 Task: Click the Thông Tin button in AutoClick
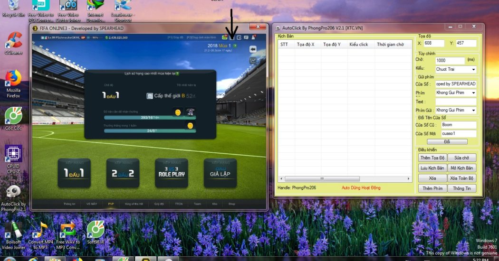click(x=462, y=188)
